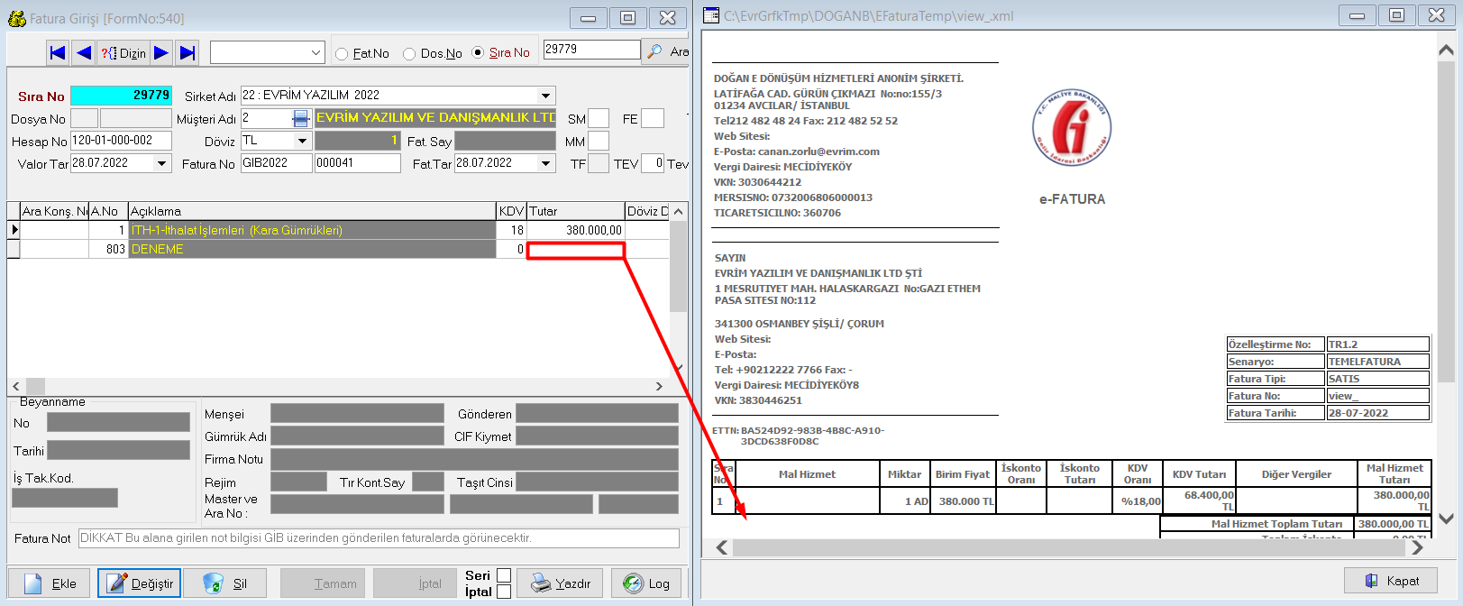The height and width of the screenshot is (606, 1463).
Task: Click the SM input box
Action: pos(599,118)
